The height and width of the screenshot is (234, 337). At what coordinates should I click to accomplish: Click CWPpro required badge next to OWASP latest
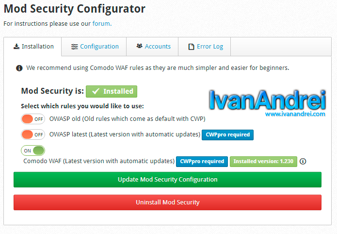(227, 135)
